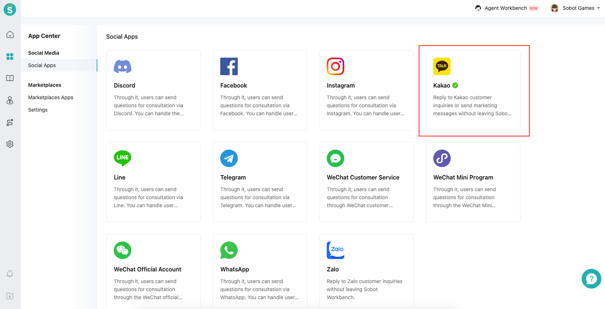The height and width of the screenshot is (309, 605).
Task: Open the LINE app icon
Action: [123, 158]
